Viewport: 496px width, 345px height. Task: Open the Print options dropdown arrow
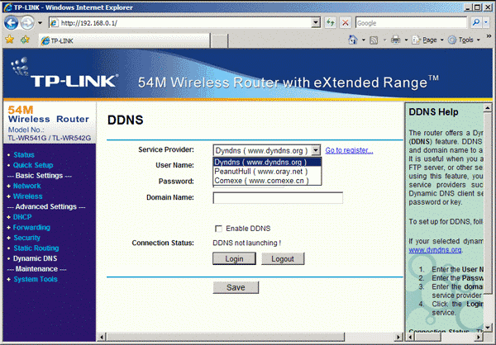406,40
